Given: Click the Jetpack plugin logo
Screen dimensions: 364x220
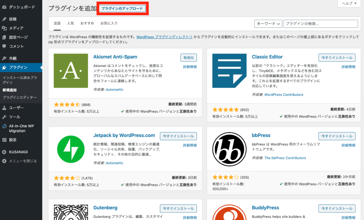Looking at the screenshot, I should point(71,149).
